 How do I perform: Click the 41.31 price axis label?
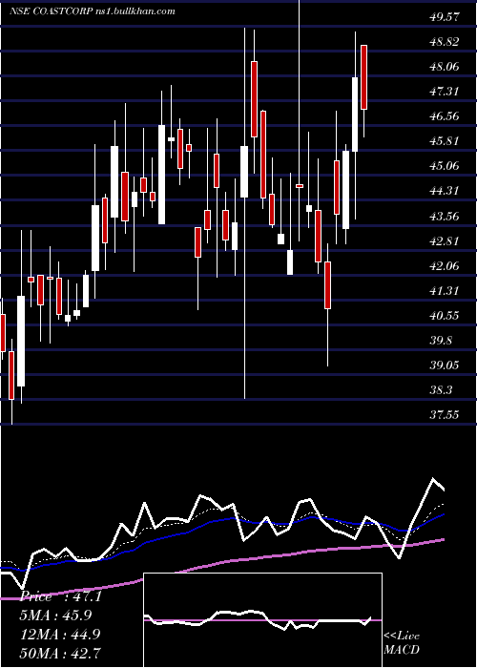coord(445,291)
